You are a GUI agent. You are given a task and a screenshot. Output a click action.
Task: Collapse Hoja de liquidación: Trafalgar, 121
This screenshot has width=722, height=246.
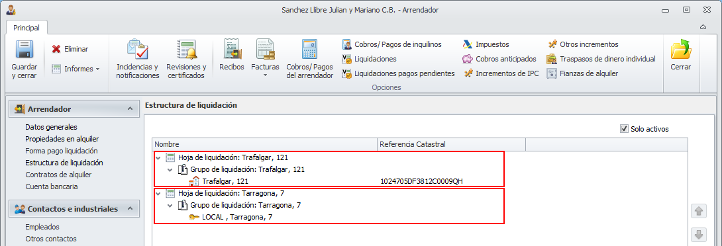click(x=158, y=157)
